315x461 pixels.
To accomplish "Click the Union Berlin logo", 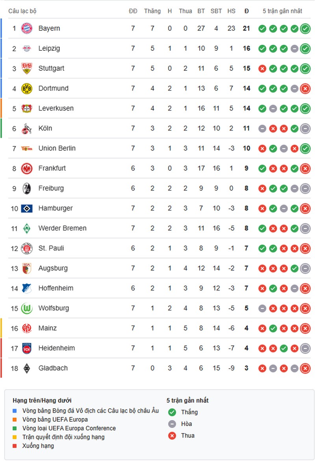I will 27,148.
